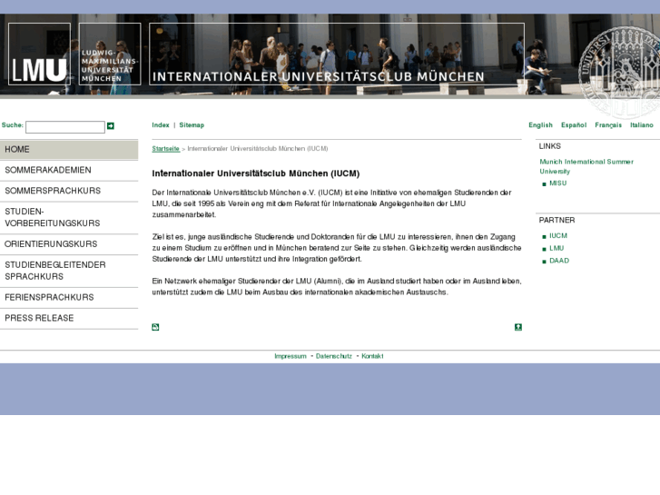Click the LINKS section heading

tap(550, 146)
